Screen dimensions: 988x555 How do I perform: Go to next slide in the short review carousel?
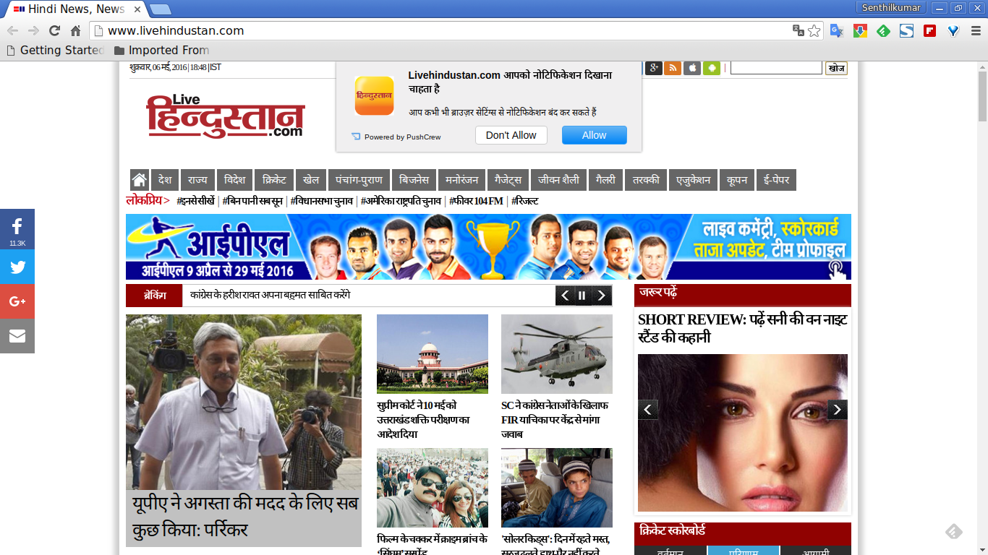pyautogui.click(x=838, y=410)
